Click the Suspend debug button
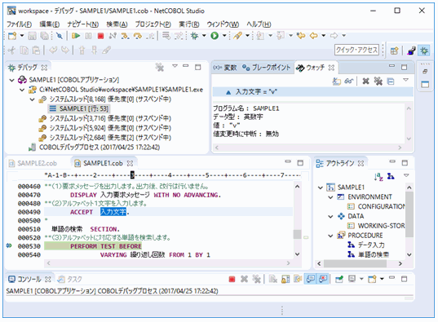438x322 pixels. 88,36
